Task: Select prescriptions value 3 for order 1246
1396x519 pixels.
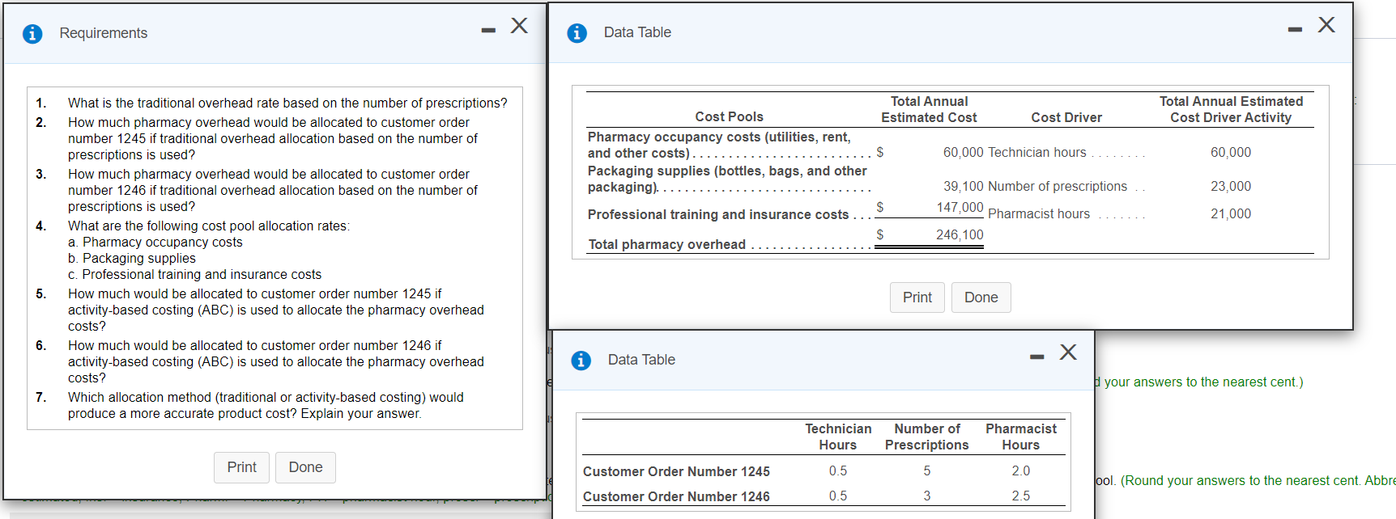Action: (x=927, y=496)
